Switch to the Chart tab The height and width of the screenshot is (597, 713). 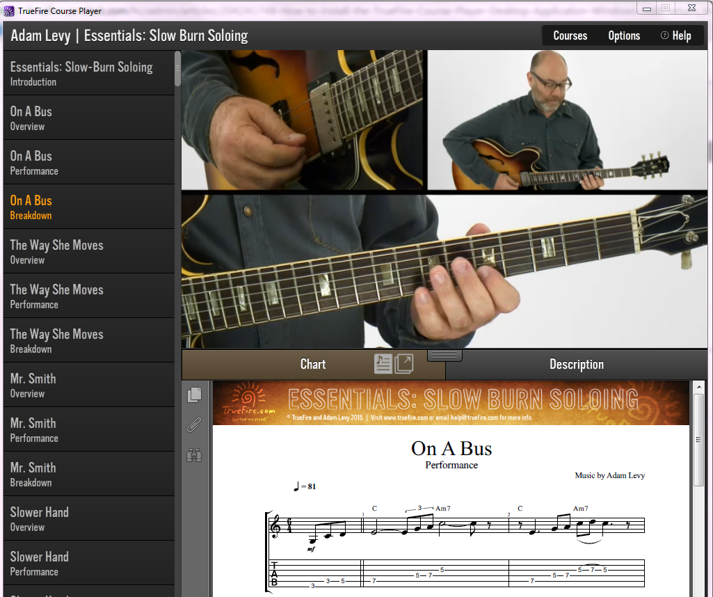(x=313, y=365)
